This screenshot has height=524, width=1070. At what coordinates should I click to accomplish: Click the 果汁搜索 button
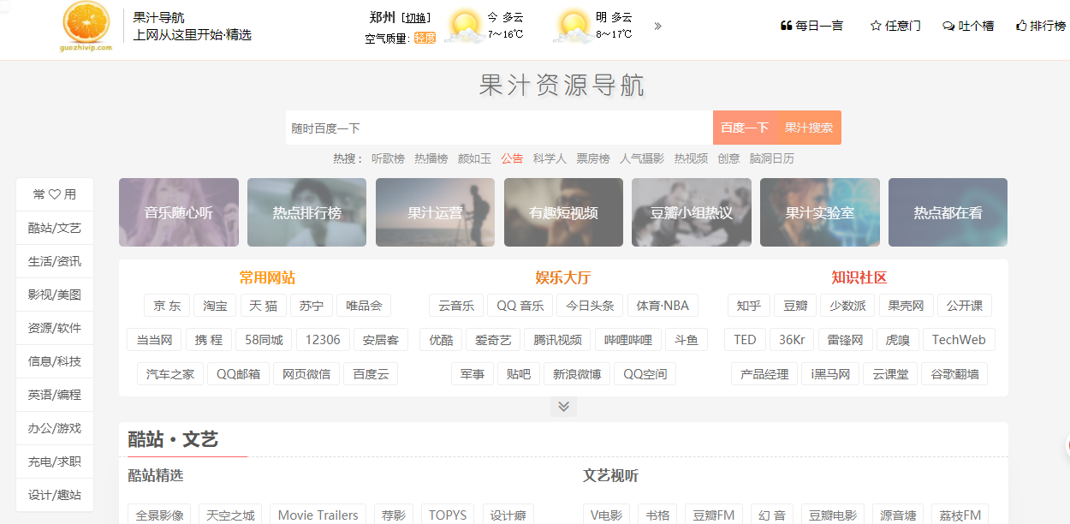(809, 128)
